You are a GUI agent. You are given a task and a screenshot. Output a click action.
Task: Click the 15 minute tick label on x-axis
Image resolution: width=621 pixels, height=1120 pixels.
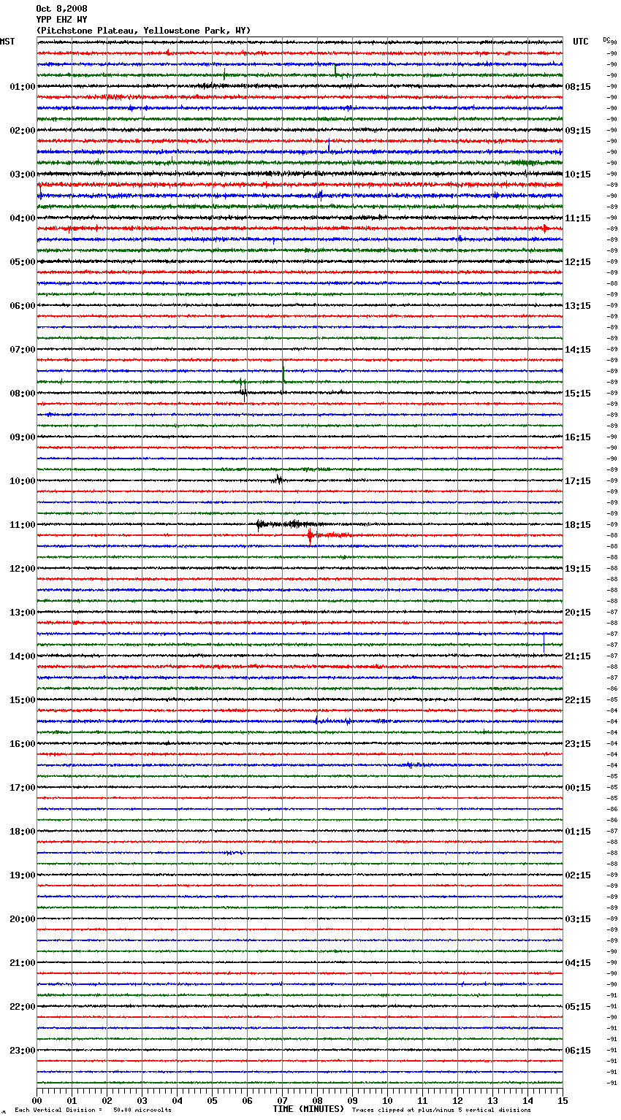[563, 1101]
